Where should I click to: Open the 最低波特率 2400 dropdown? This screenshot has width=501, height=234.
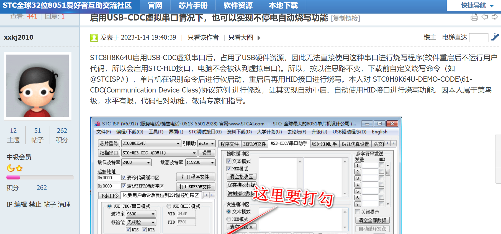[x=137, y=162]
